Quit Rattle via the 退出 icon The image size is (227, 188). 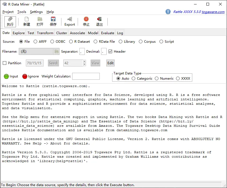tap(99, 22)
